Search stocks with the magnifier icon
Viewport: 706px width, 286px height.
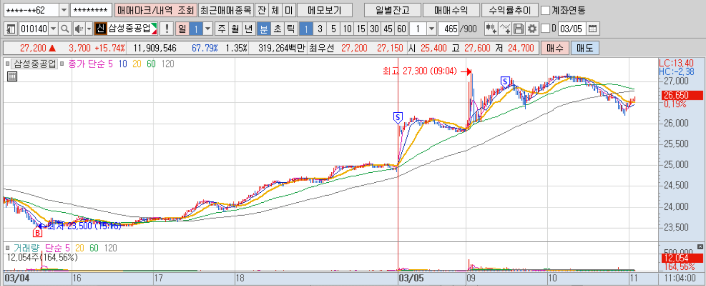tap(65, 29)
